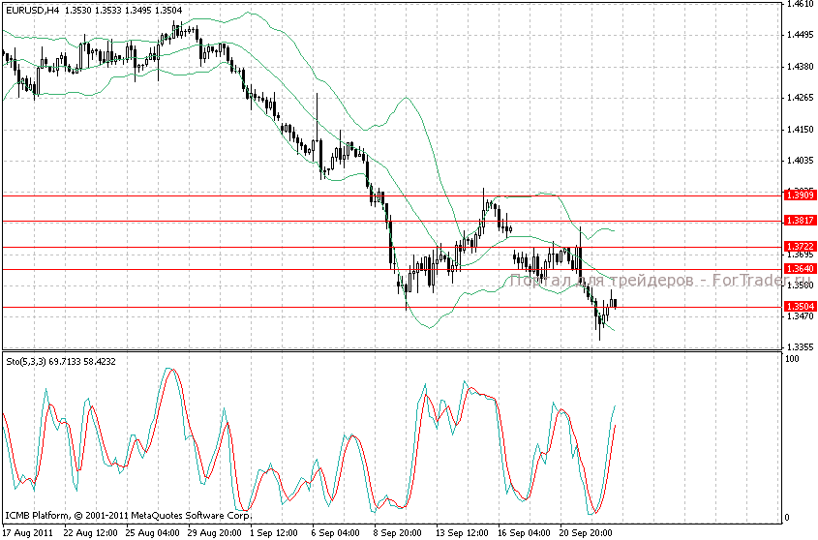Select the 13 Sep 12:00 time label
818x540 pixels.
(460, 532)
